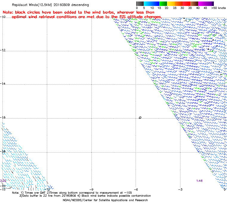Click the purple '1:48' swath time label
The width and height of the screenshot is (227, 205).
click(x=199, y=181)
